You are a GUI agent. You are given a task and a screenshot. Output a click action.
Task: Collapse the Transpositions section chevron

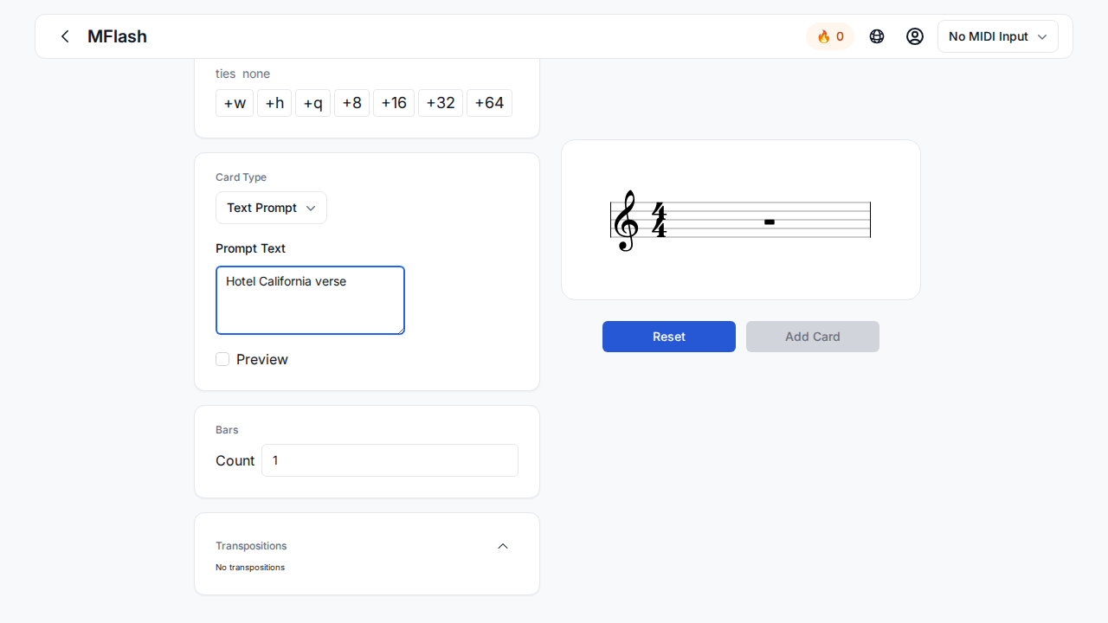tap(503, 546)
